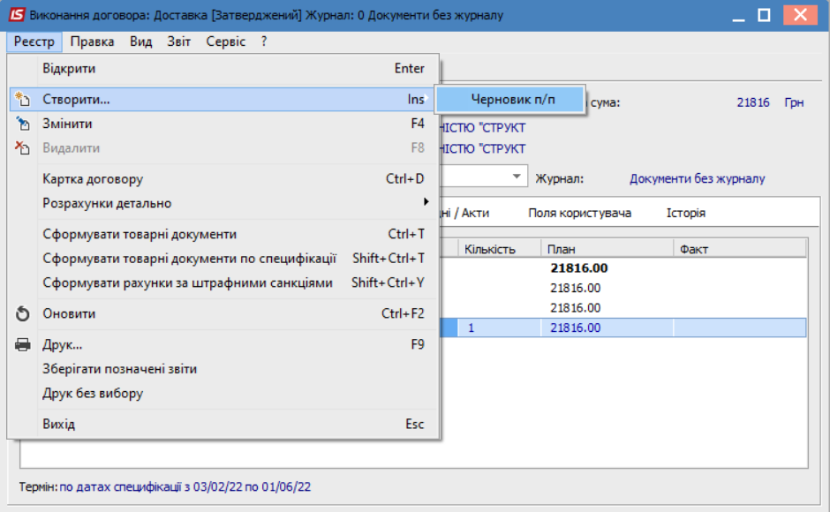
Task: Select the bold 21816.00 total cell
Action: point(578,268)
